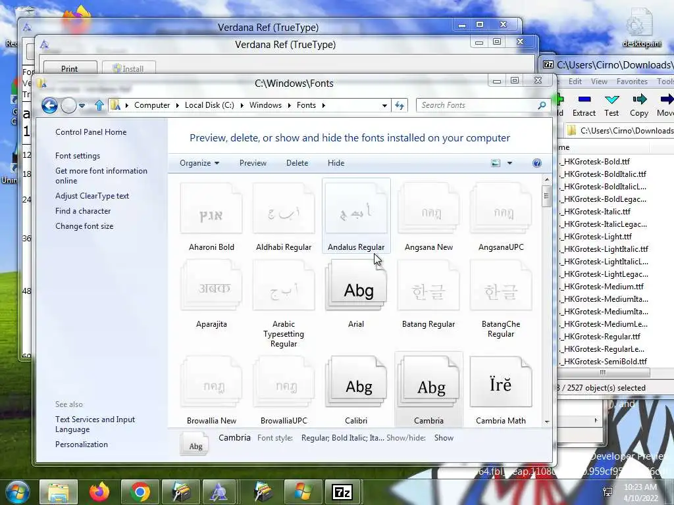674x505 pixels.
Task: Open Control Panel Home
Action: pyautogui.click(x=91, y=132)
